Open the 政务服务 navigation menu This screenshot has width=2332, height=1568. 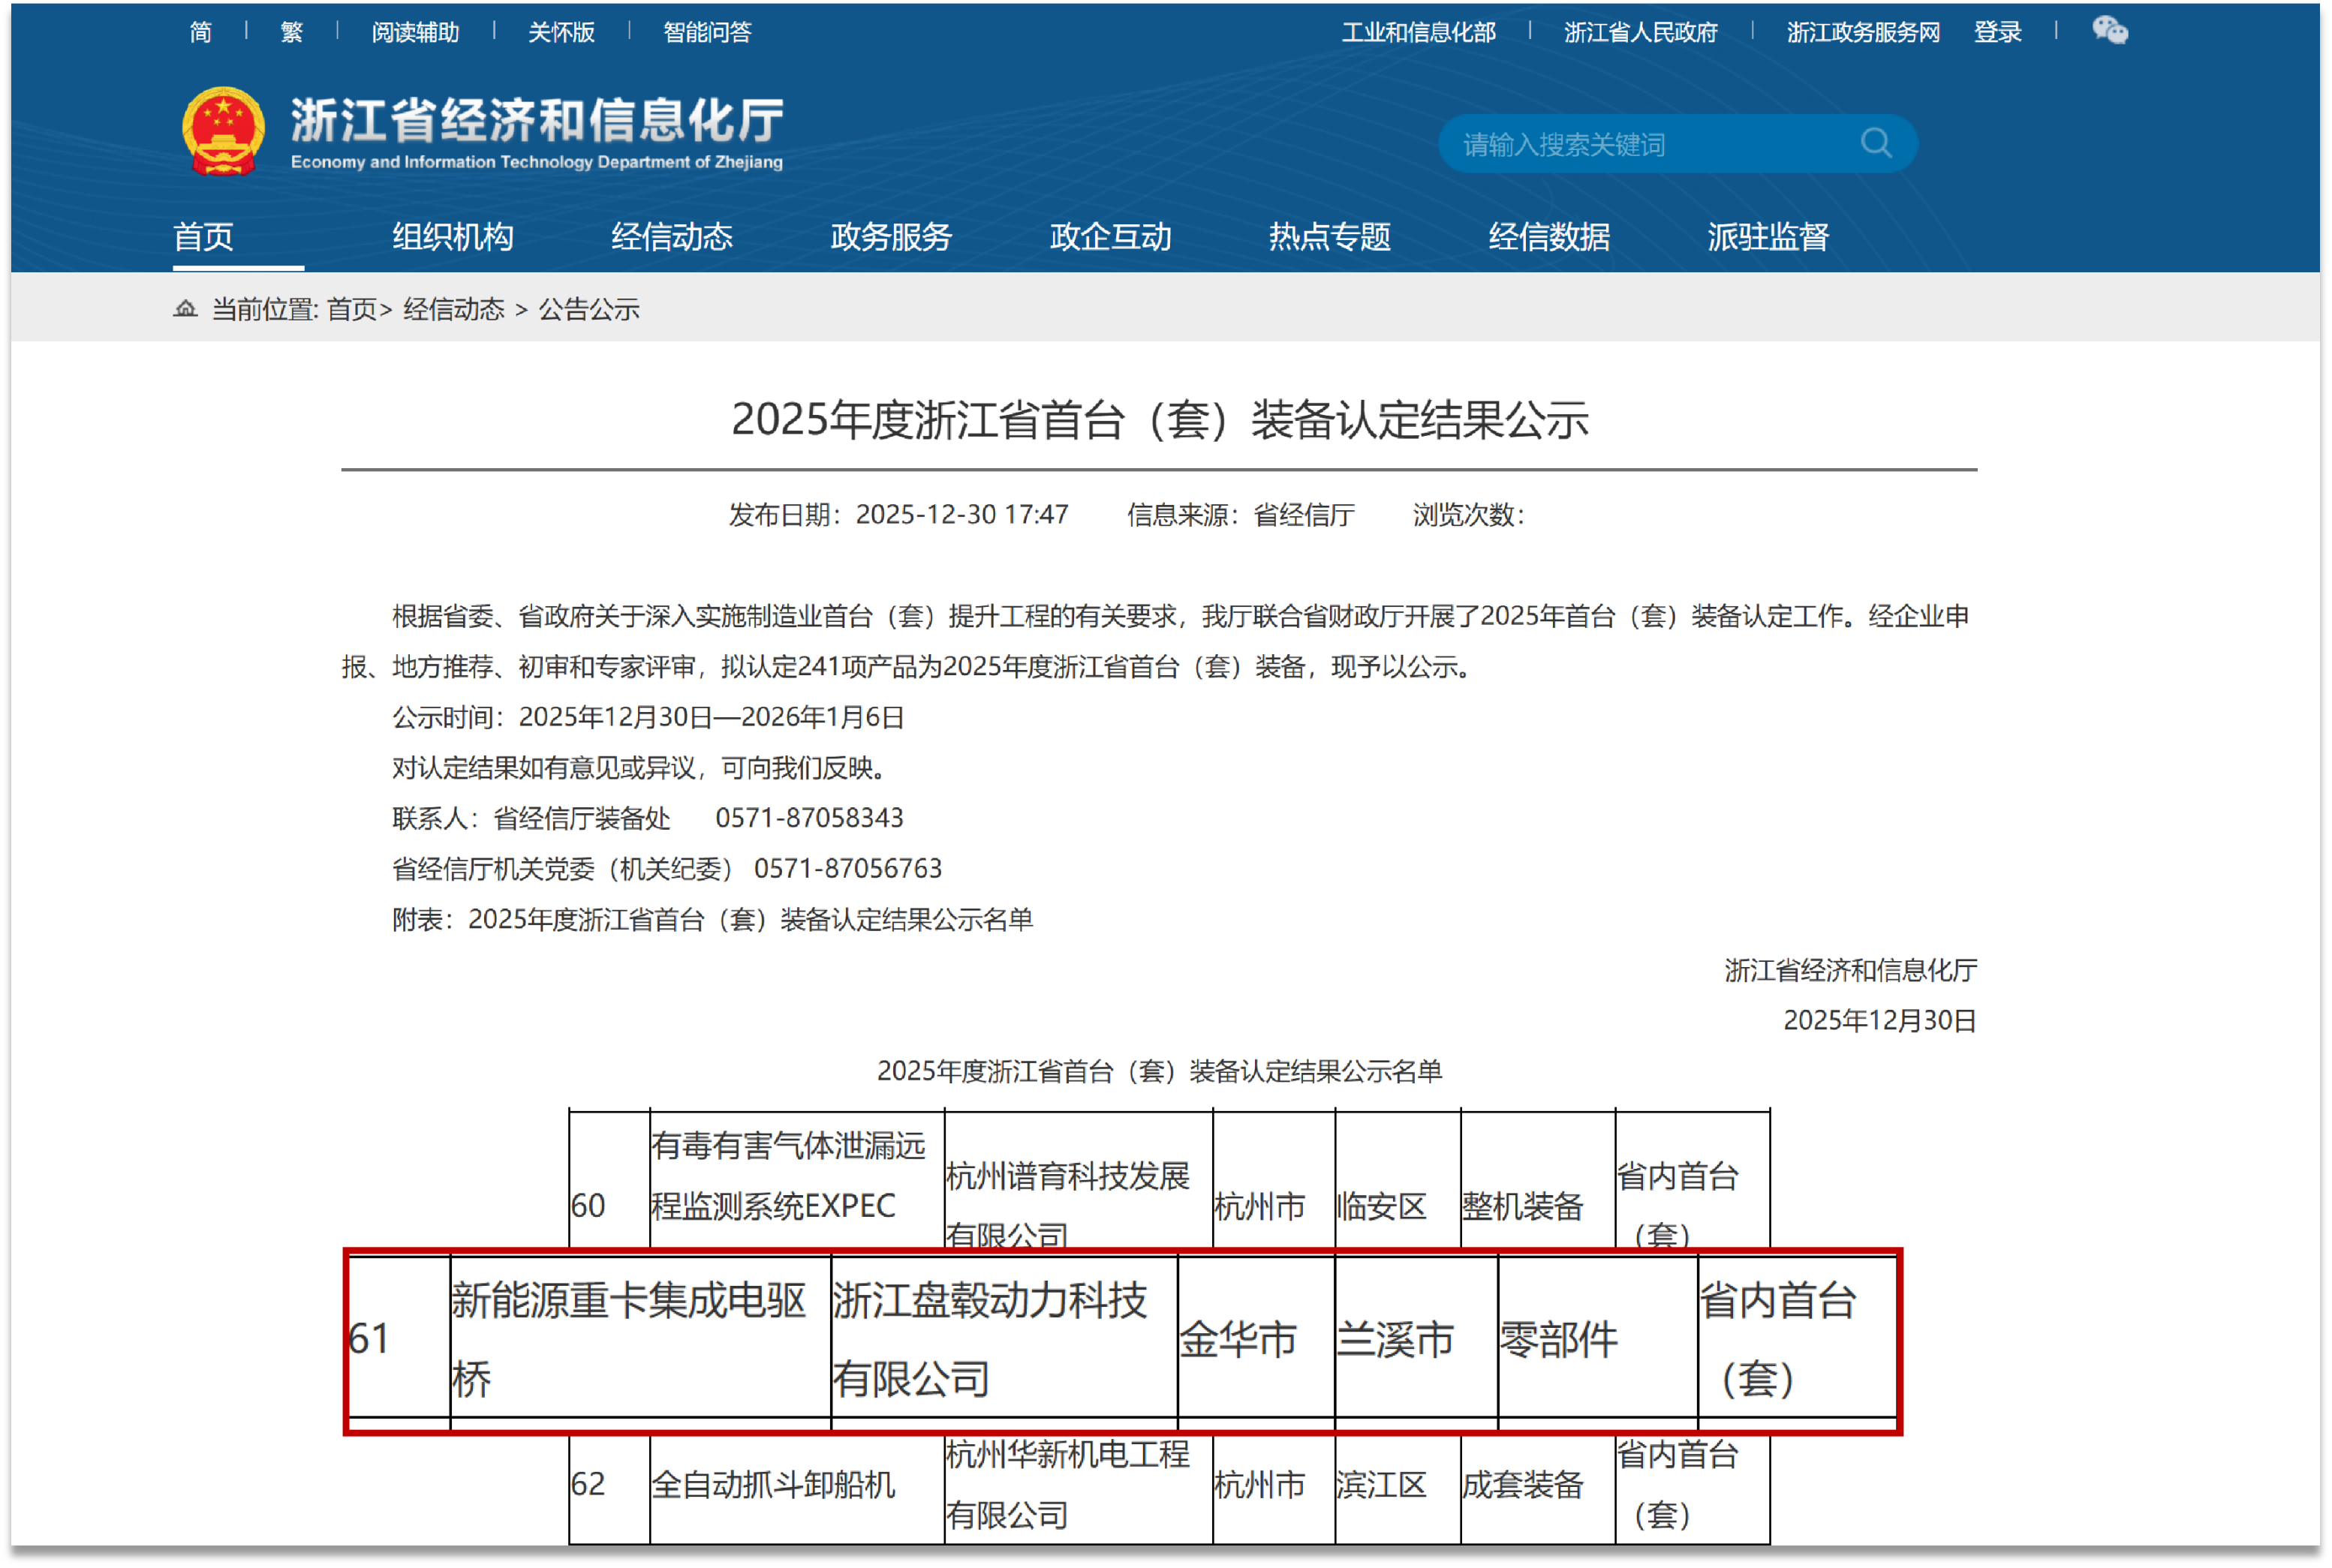point(892,237)
